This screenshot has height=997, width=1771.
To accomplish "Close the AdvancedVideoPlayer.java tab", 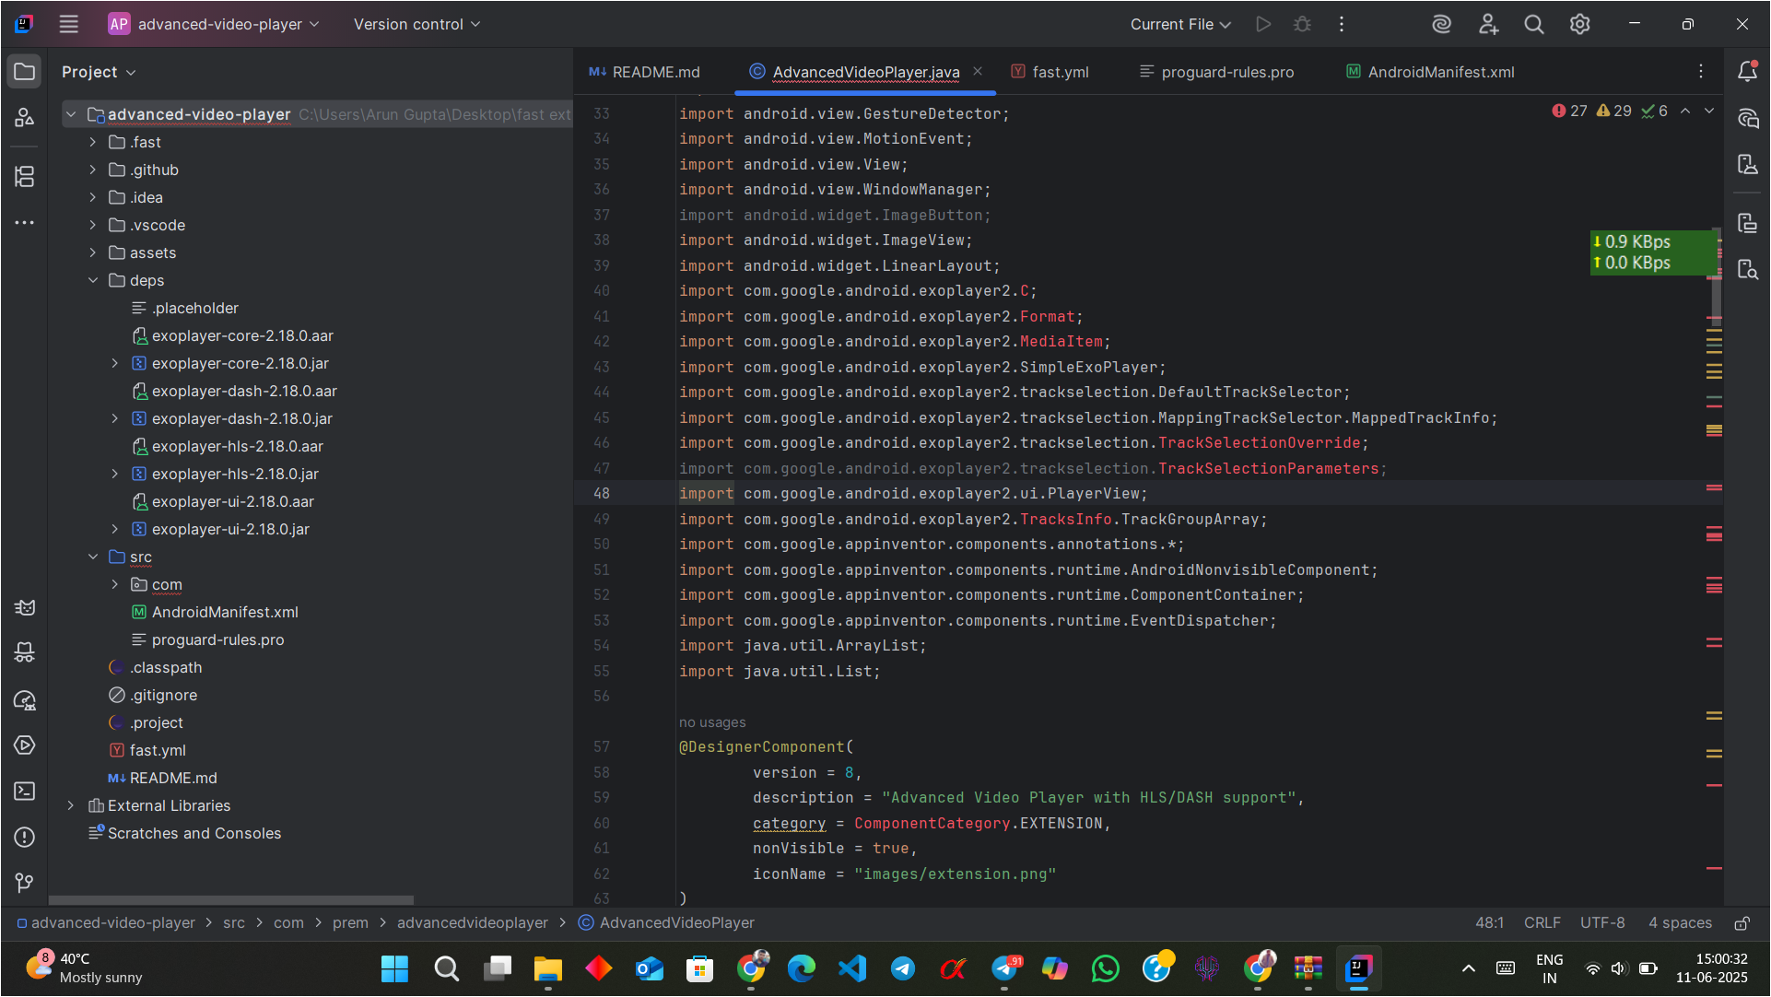I will coord(978,71).
